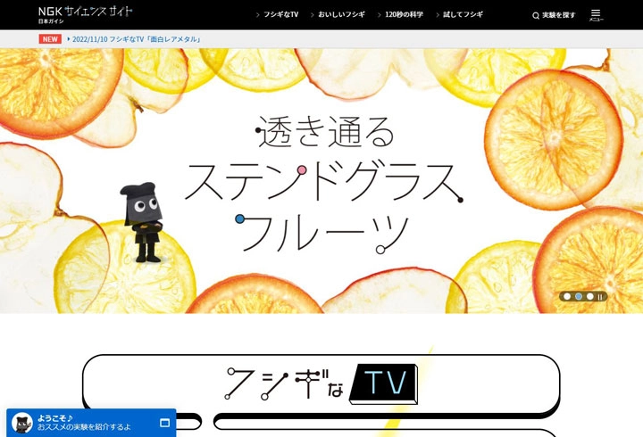This screenshot has width=643, height=437.
Task: Select the first carousel slide dot
Action: coord(567,296)
